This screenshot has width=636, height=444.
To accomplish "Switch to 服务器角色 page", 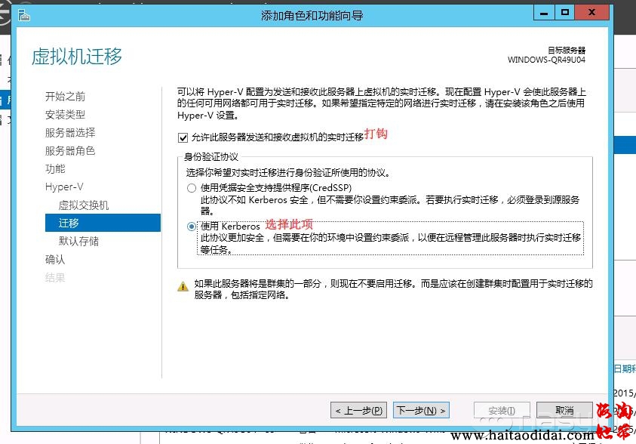I will pos(69,151).
